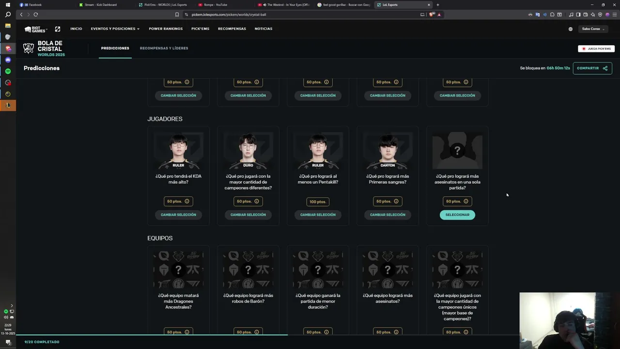620x349 pixels.
Task: Open the Brave Wallet icon
Action: (x=585, y=15)
